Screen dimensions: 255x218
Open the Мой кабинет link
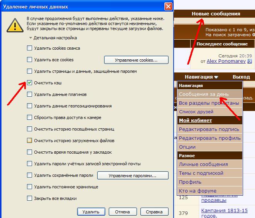point(195,120)
